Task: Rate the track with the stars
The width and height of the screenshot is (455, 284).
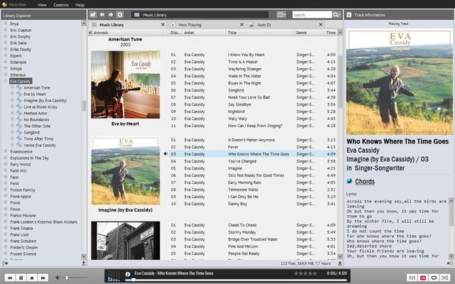Action: click(x=305, y=273)
